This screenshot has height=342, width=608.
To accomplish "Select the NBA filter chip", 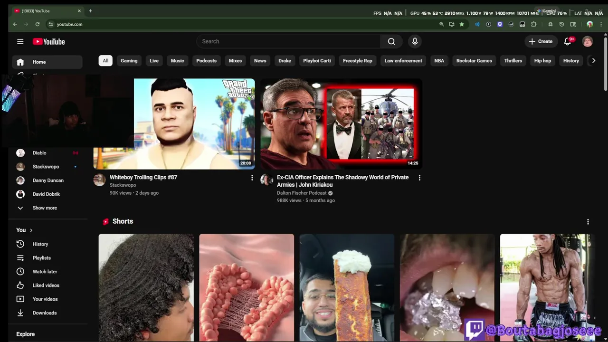I will tap(439, 61).
